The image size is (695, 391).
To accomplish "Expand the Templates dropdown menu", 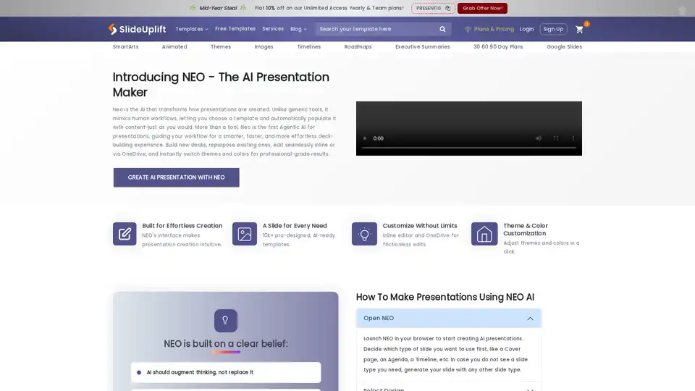I will click(192, 29).
